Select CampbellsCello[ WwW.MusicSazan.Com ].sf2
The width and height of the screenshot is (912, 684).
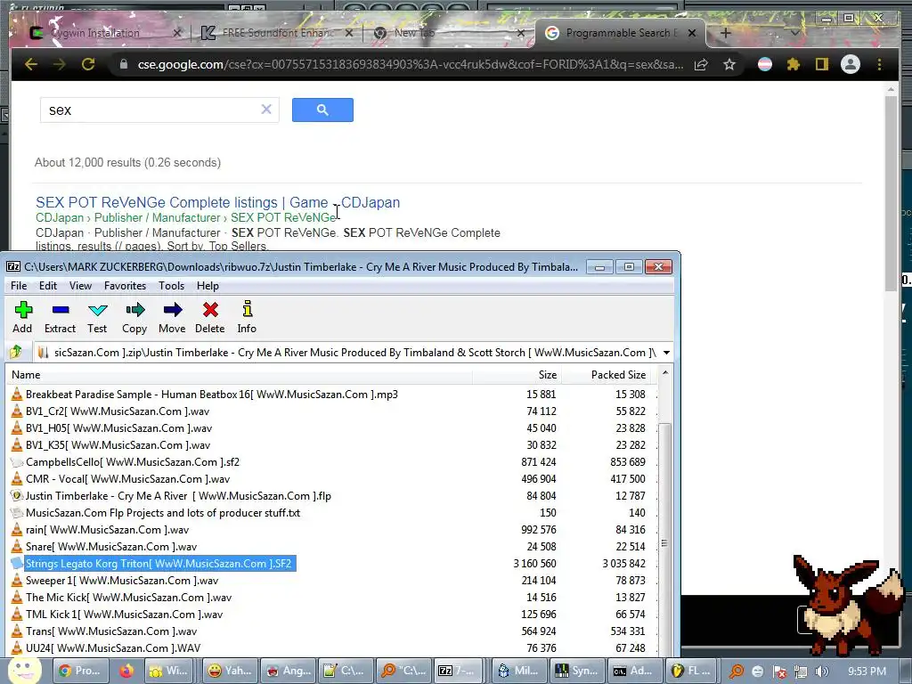point(133,462)
